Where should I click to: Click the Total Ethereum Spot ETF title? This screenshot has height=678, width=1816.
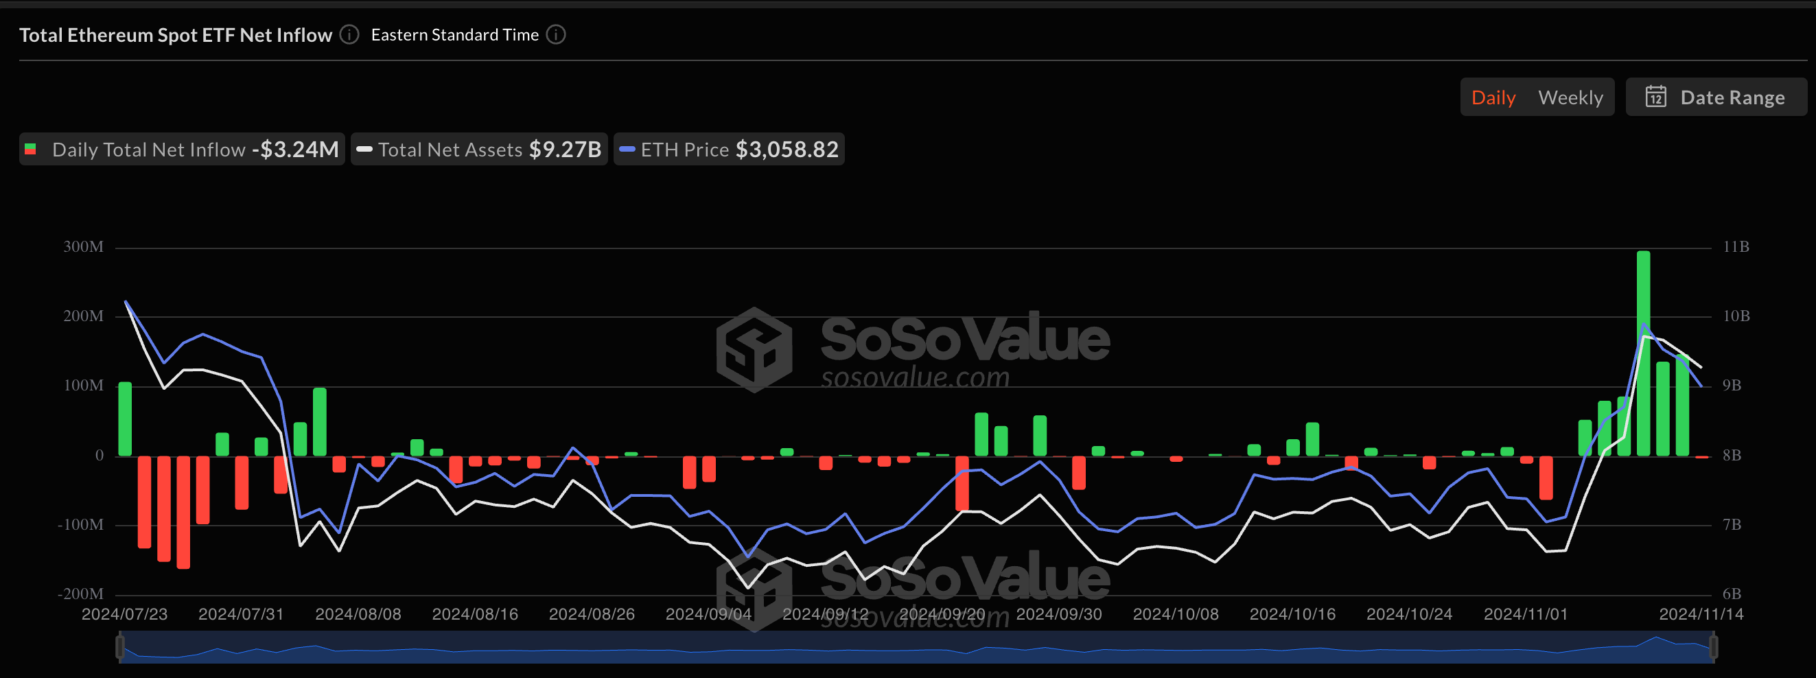click(x=176, y=35)
